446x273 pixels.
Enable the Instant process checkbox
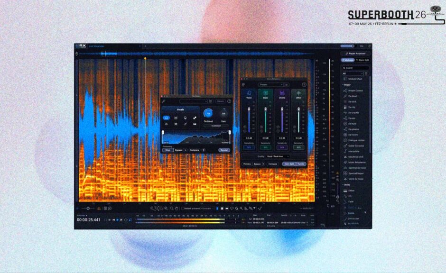183,209
